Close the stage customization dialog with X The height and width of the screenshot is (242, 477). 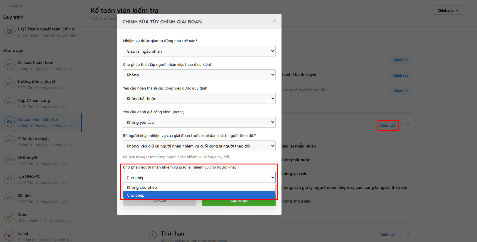(x=274, y=21)
